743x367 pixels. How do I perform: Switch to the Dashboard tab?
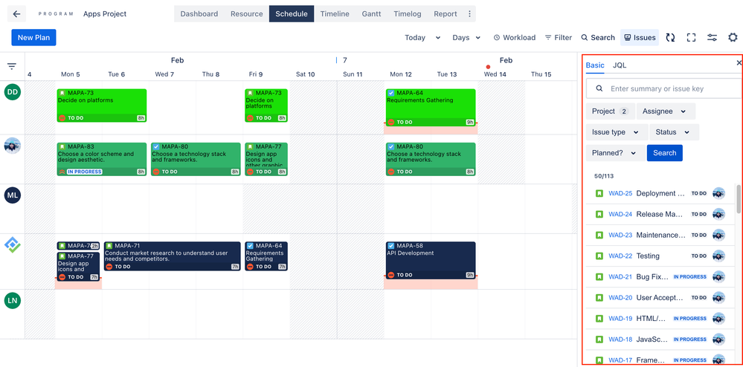pyautogui.click(x=199, y=13)
